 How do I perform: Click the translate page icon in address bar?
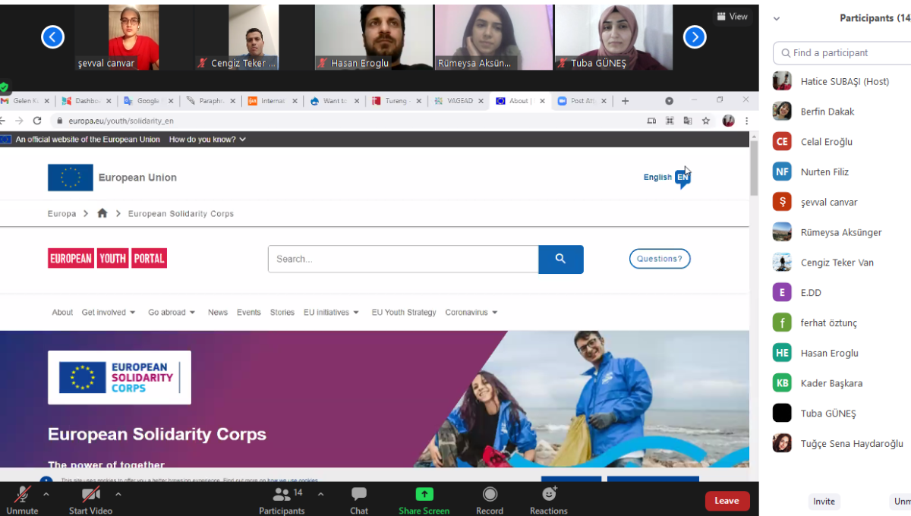pos(688,121)
